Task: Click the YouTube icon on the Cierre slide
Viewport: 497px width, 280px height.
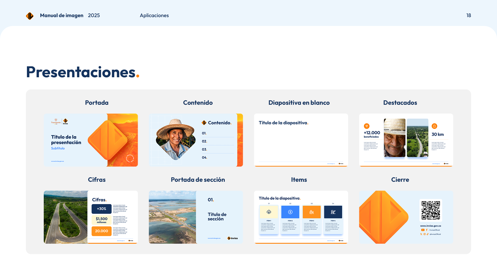Action: click(423, 230)
